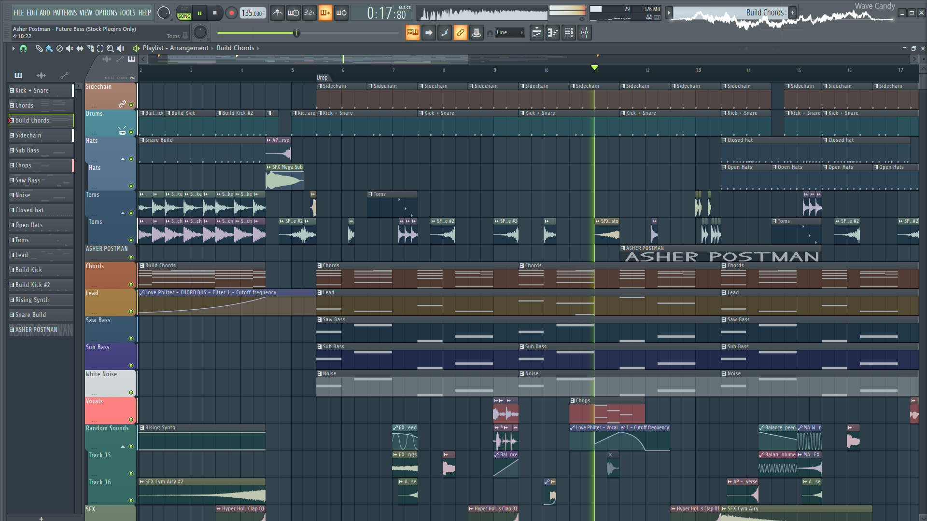Screen dimensions: 927x521
Task: Choose the Select marquee tool
Action: coord(100,48)
